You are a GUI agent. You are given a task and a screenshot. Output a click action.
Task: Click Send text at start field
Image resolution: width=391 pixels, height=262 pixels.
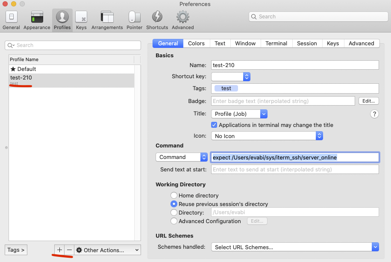point(295,169)
